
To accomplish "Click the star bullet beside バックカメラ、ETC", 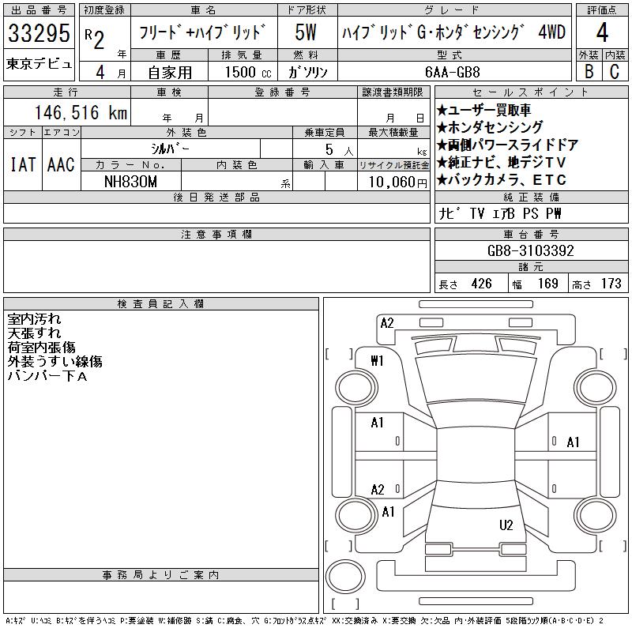I will [442, 179].
